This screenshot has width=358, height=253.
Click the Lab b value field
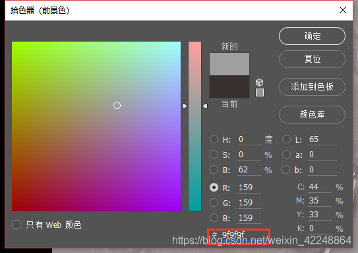(x=322, y=170)
